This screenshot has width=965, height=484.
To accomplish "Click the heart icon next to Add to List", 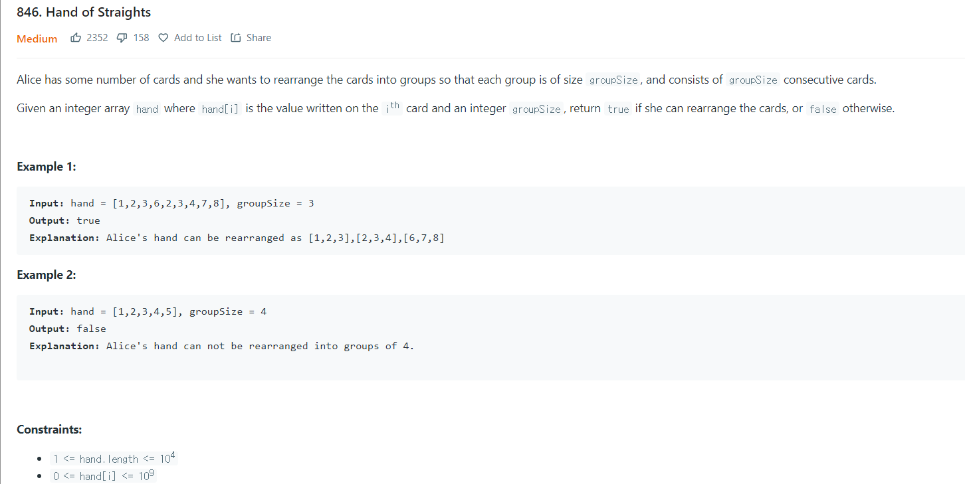I will (163, 37).
